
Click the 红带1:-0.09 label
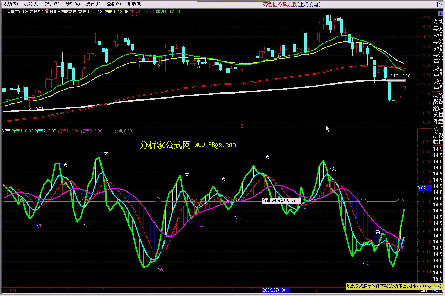pyautogui.click(x=69, y=131)
